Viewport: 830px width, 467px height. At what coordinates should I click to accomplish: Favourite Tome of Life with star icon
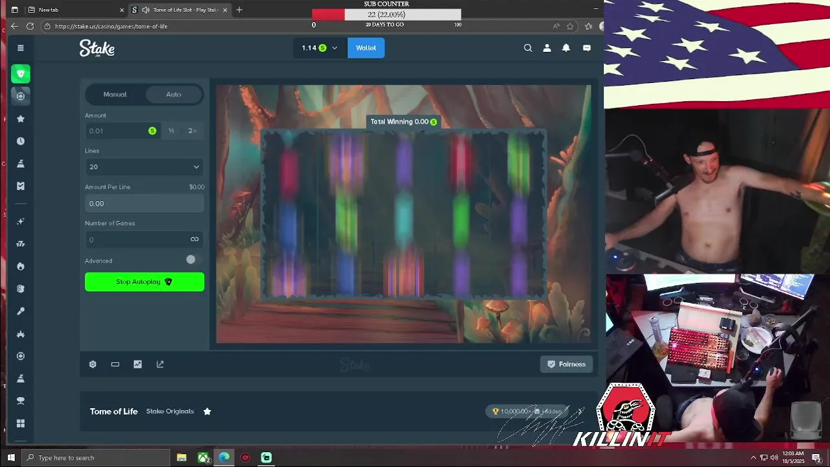point(207,411)
